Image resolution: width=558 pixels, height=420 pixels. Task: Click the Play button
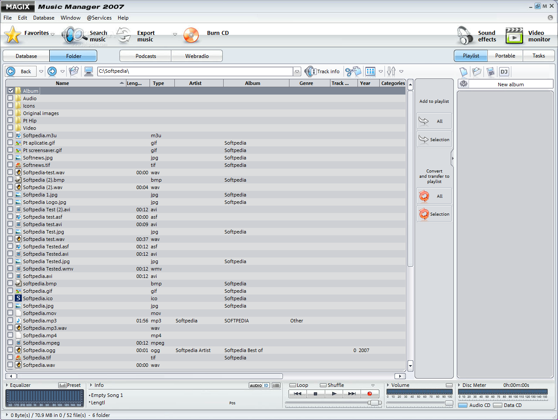[x=334, y=394]
